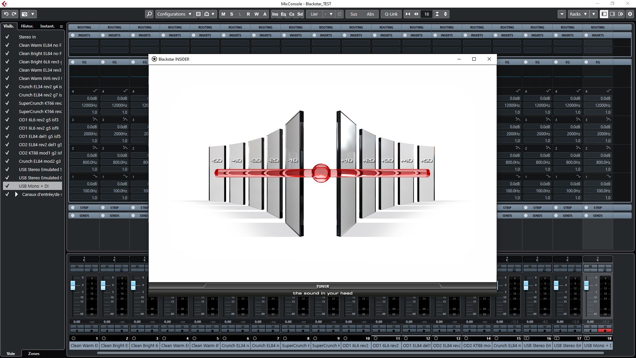Toggle visibility of Stereo In channel
The height and width of the screenshot is (358, 636).
pyautogui.click(x=7, y=37)
